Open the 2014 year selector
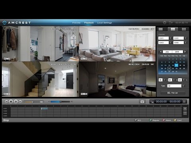Screen dimensions: 191x143 click(x=177, y=52)
